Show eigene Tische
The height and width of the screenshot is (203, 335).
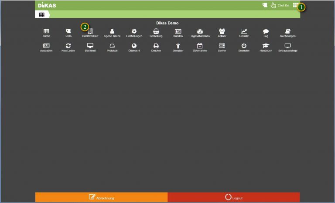tap(112, 31)
